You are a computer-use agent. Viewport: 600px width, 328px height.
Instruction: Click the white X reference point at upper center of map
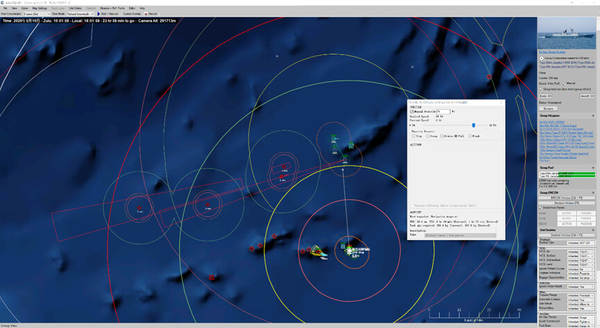277,56
